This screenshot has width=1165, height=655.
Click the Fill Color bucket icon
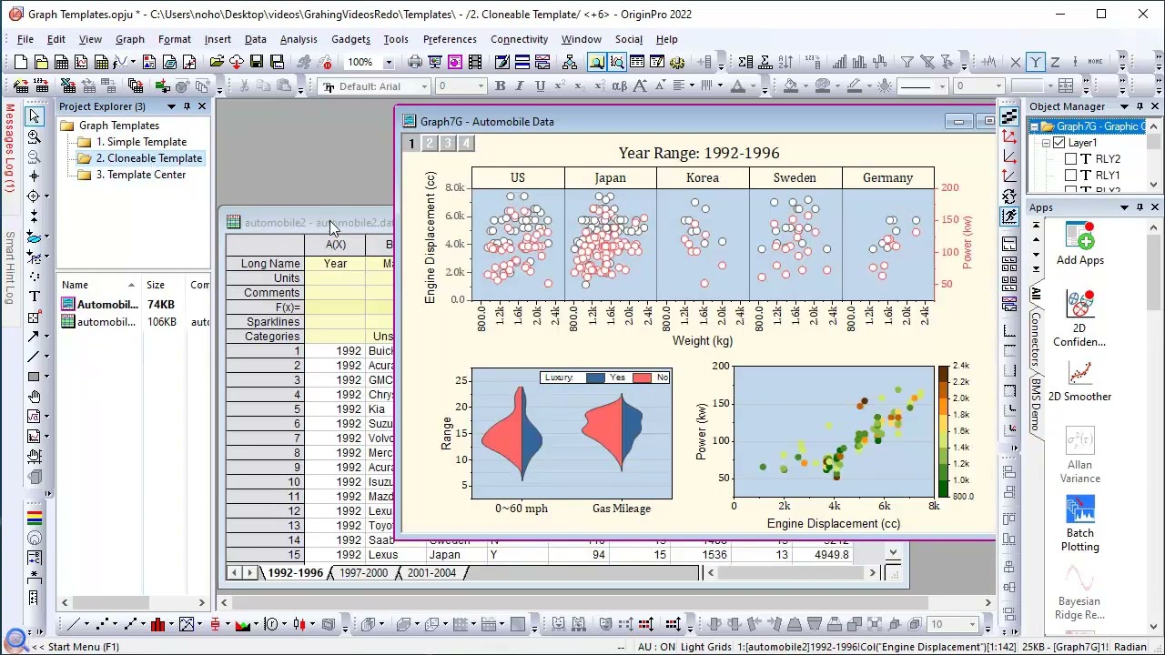coord(790,86)
